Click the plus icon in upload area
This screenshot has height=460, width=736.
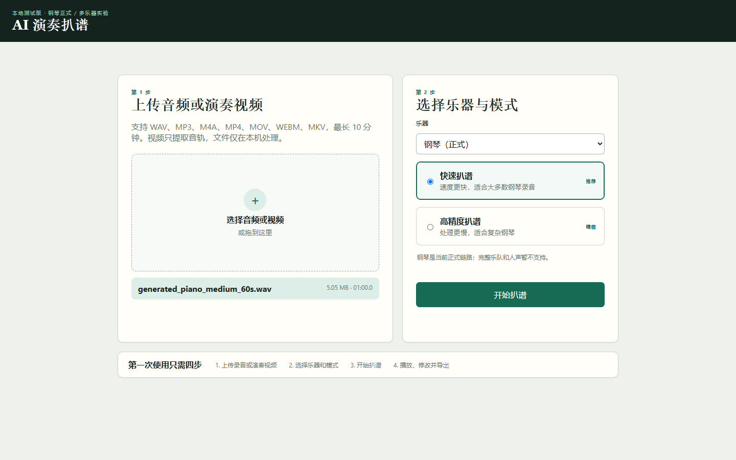(255, 200)
